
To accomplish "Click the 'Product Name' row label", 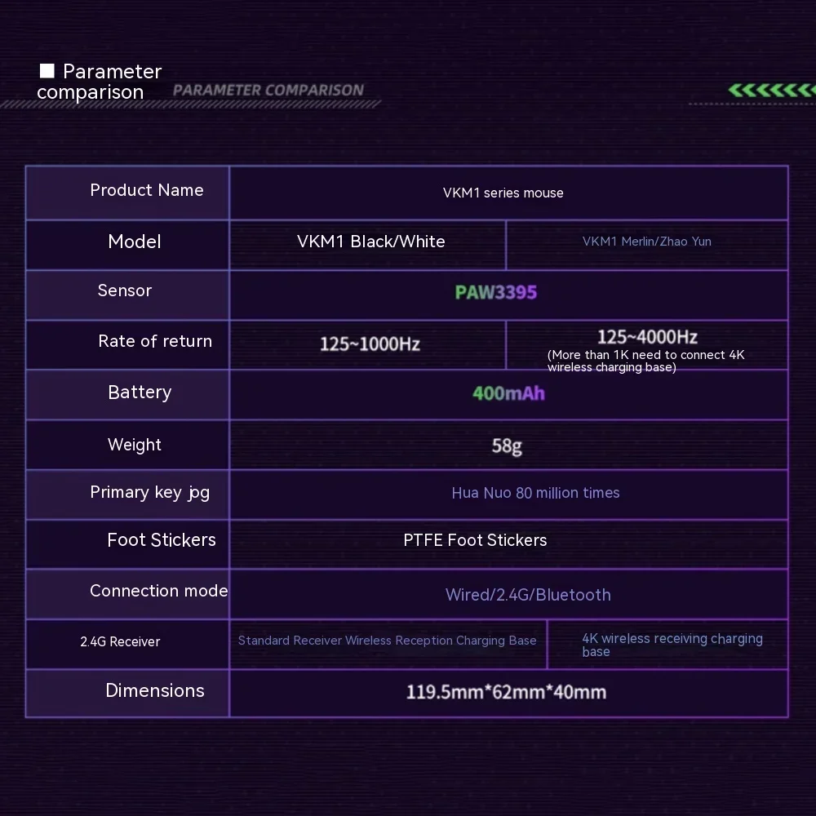I will (x=147, y=190).
